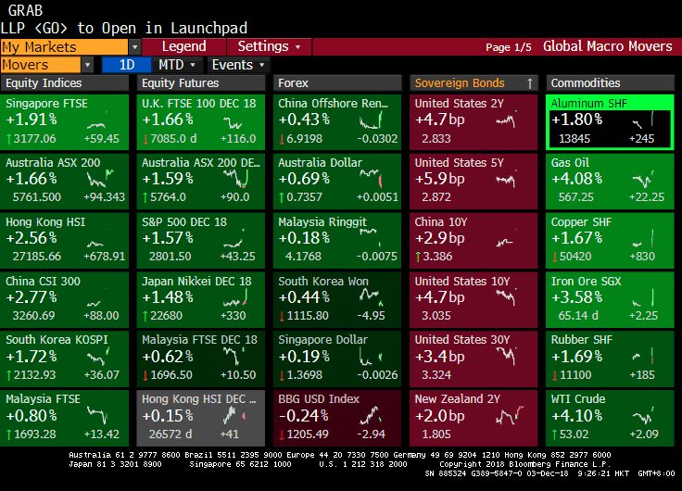Select the Equity Indices column header
Image resolution: width=682 pixels, height=491 pixels.
point(65,83)
